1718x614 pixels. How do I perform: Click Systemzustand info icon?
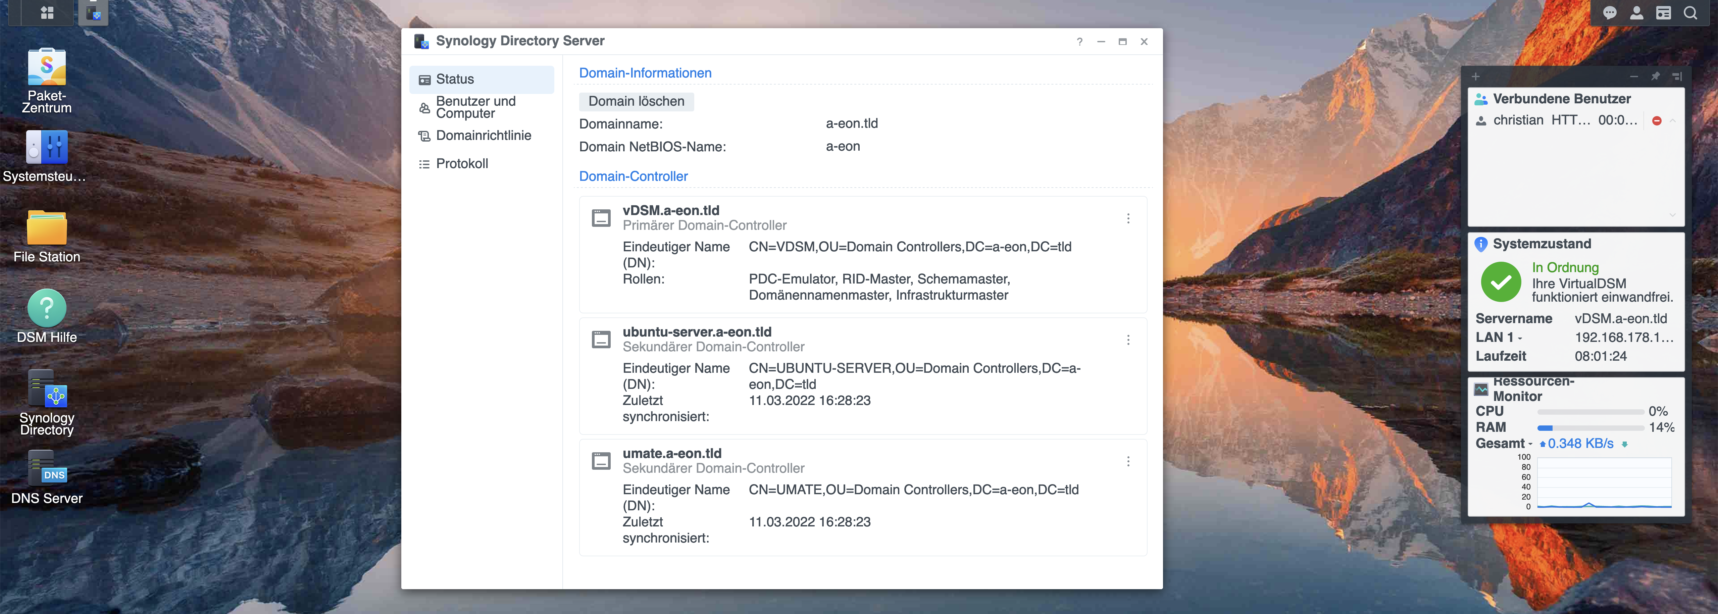pos(1480,244)
